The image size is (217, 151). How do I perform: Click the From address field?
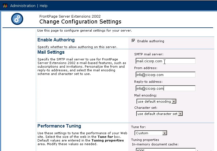click(166, 75)
